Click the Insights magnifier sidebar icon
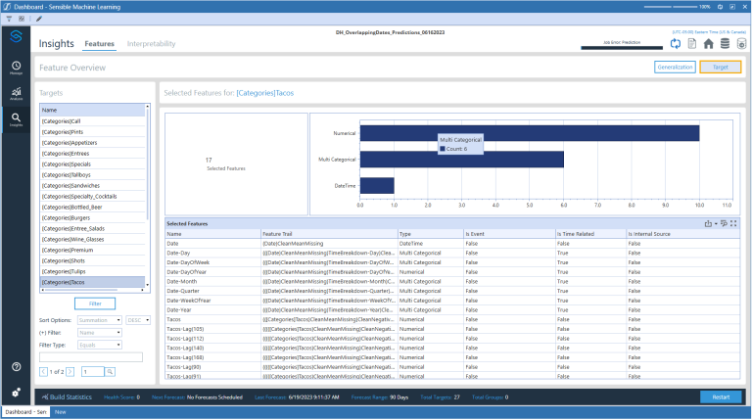The image size is (752, 420). (17, 119)
